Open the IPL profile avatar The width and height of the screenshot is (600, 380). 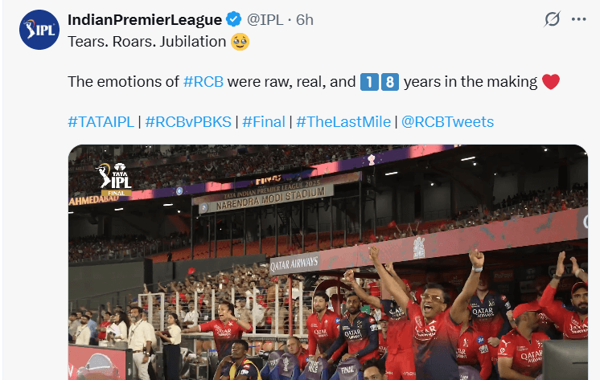click(x=39, y=30)
